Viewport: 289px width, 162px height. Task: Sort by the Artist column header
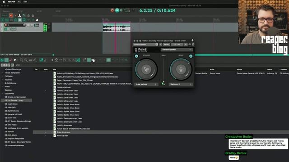point(212,70)
